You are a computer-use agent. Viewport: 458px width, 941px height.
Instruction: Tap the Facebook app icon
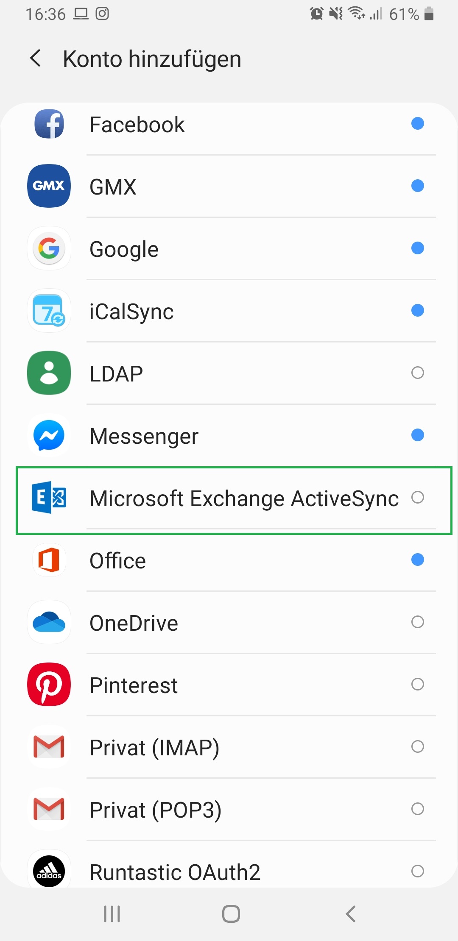coord(49,124)
